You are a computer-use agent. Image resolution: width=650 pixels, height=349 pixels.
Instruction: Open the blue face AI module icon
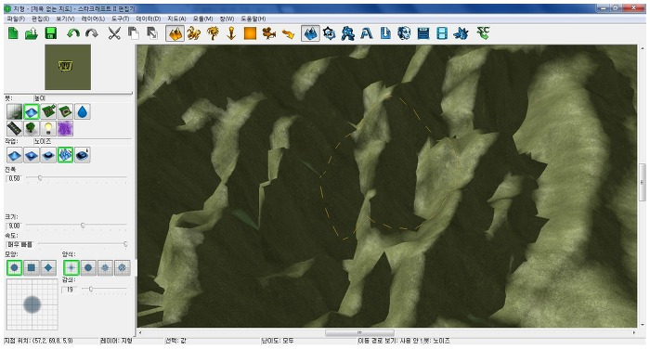click(x=404, y=33)
